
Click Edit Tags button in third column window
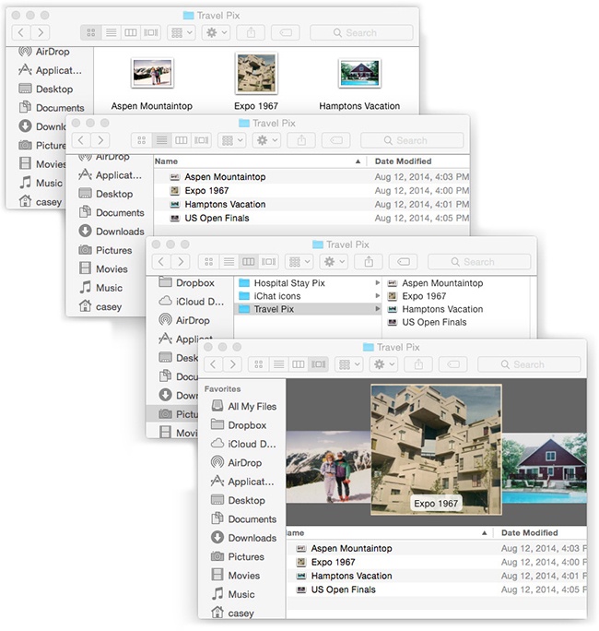(404, 262)
